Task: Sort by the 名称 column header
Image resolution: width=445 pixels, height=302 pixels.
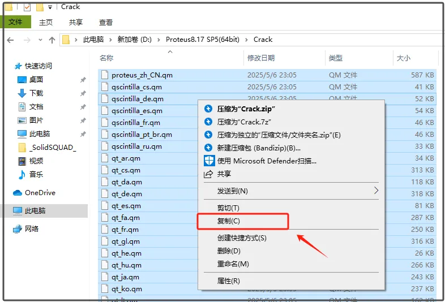Action: point(106,58)
